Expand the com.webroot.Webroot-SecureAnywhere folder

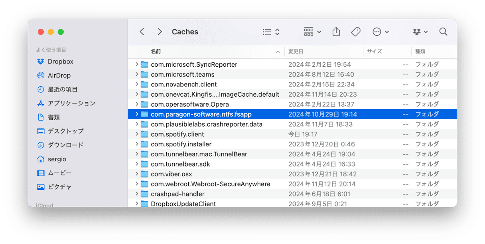pyautogui.click(x=136, y=184)
